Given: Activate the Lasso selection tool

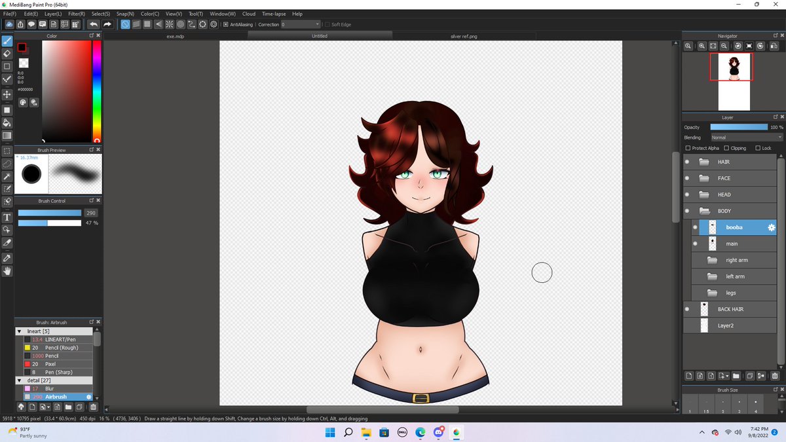Looking at the screenshot, I should point(7,164).
